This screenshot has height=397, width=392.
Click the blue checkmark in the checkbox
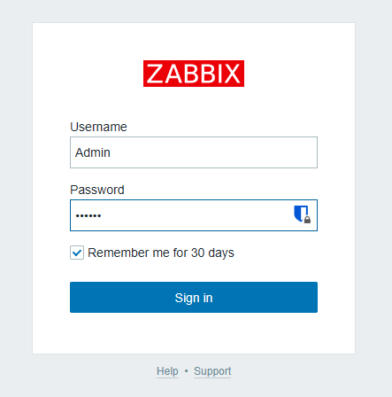point(77,253)
